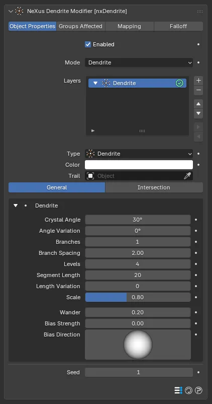Screen dimensions: 212x404
Task: Toggle the green check on Dendrite layer
Action: pos(179,83)
